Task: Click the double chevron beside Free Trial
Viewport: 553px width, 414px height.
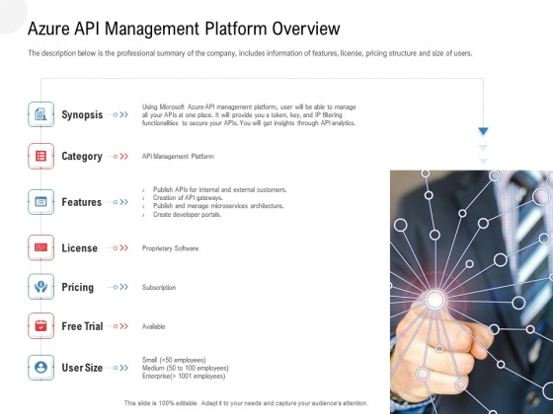Action: click(x=123, y=326)
